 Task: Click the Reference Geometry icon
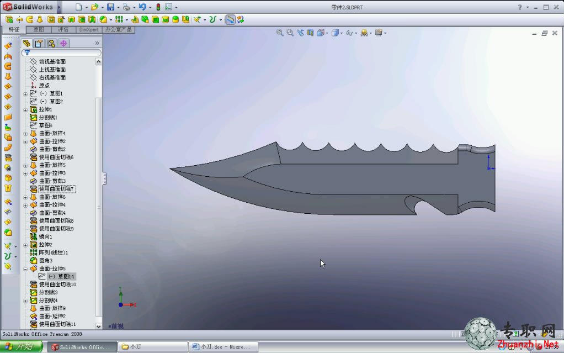click(x=197, y=19)
